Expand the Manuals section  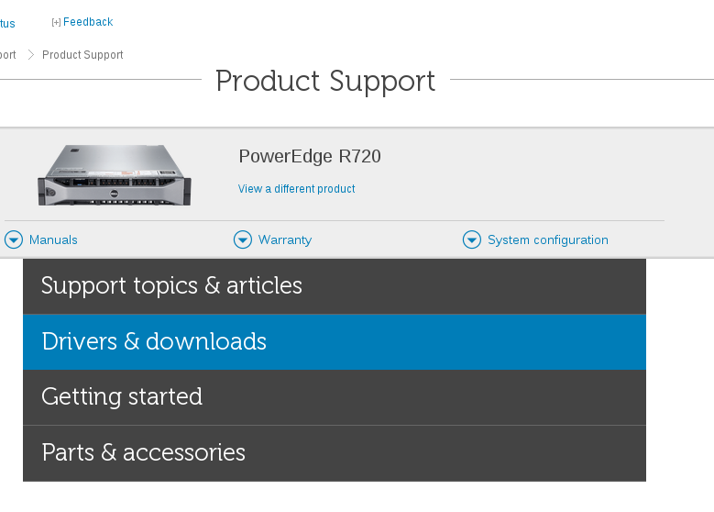point(53,239)
